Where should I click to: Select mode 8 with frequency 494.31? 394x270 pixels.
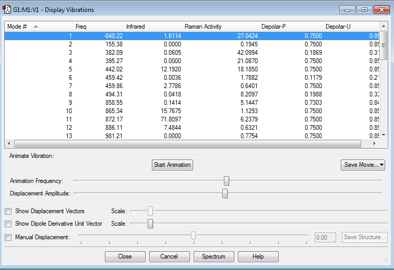coord(192,94)
